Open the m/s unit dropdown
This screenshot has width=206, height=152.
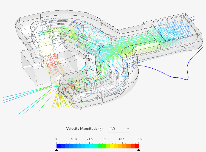coord(119,128)
